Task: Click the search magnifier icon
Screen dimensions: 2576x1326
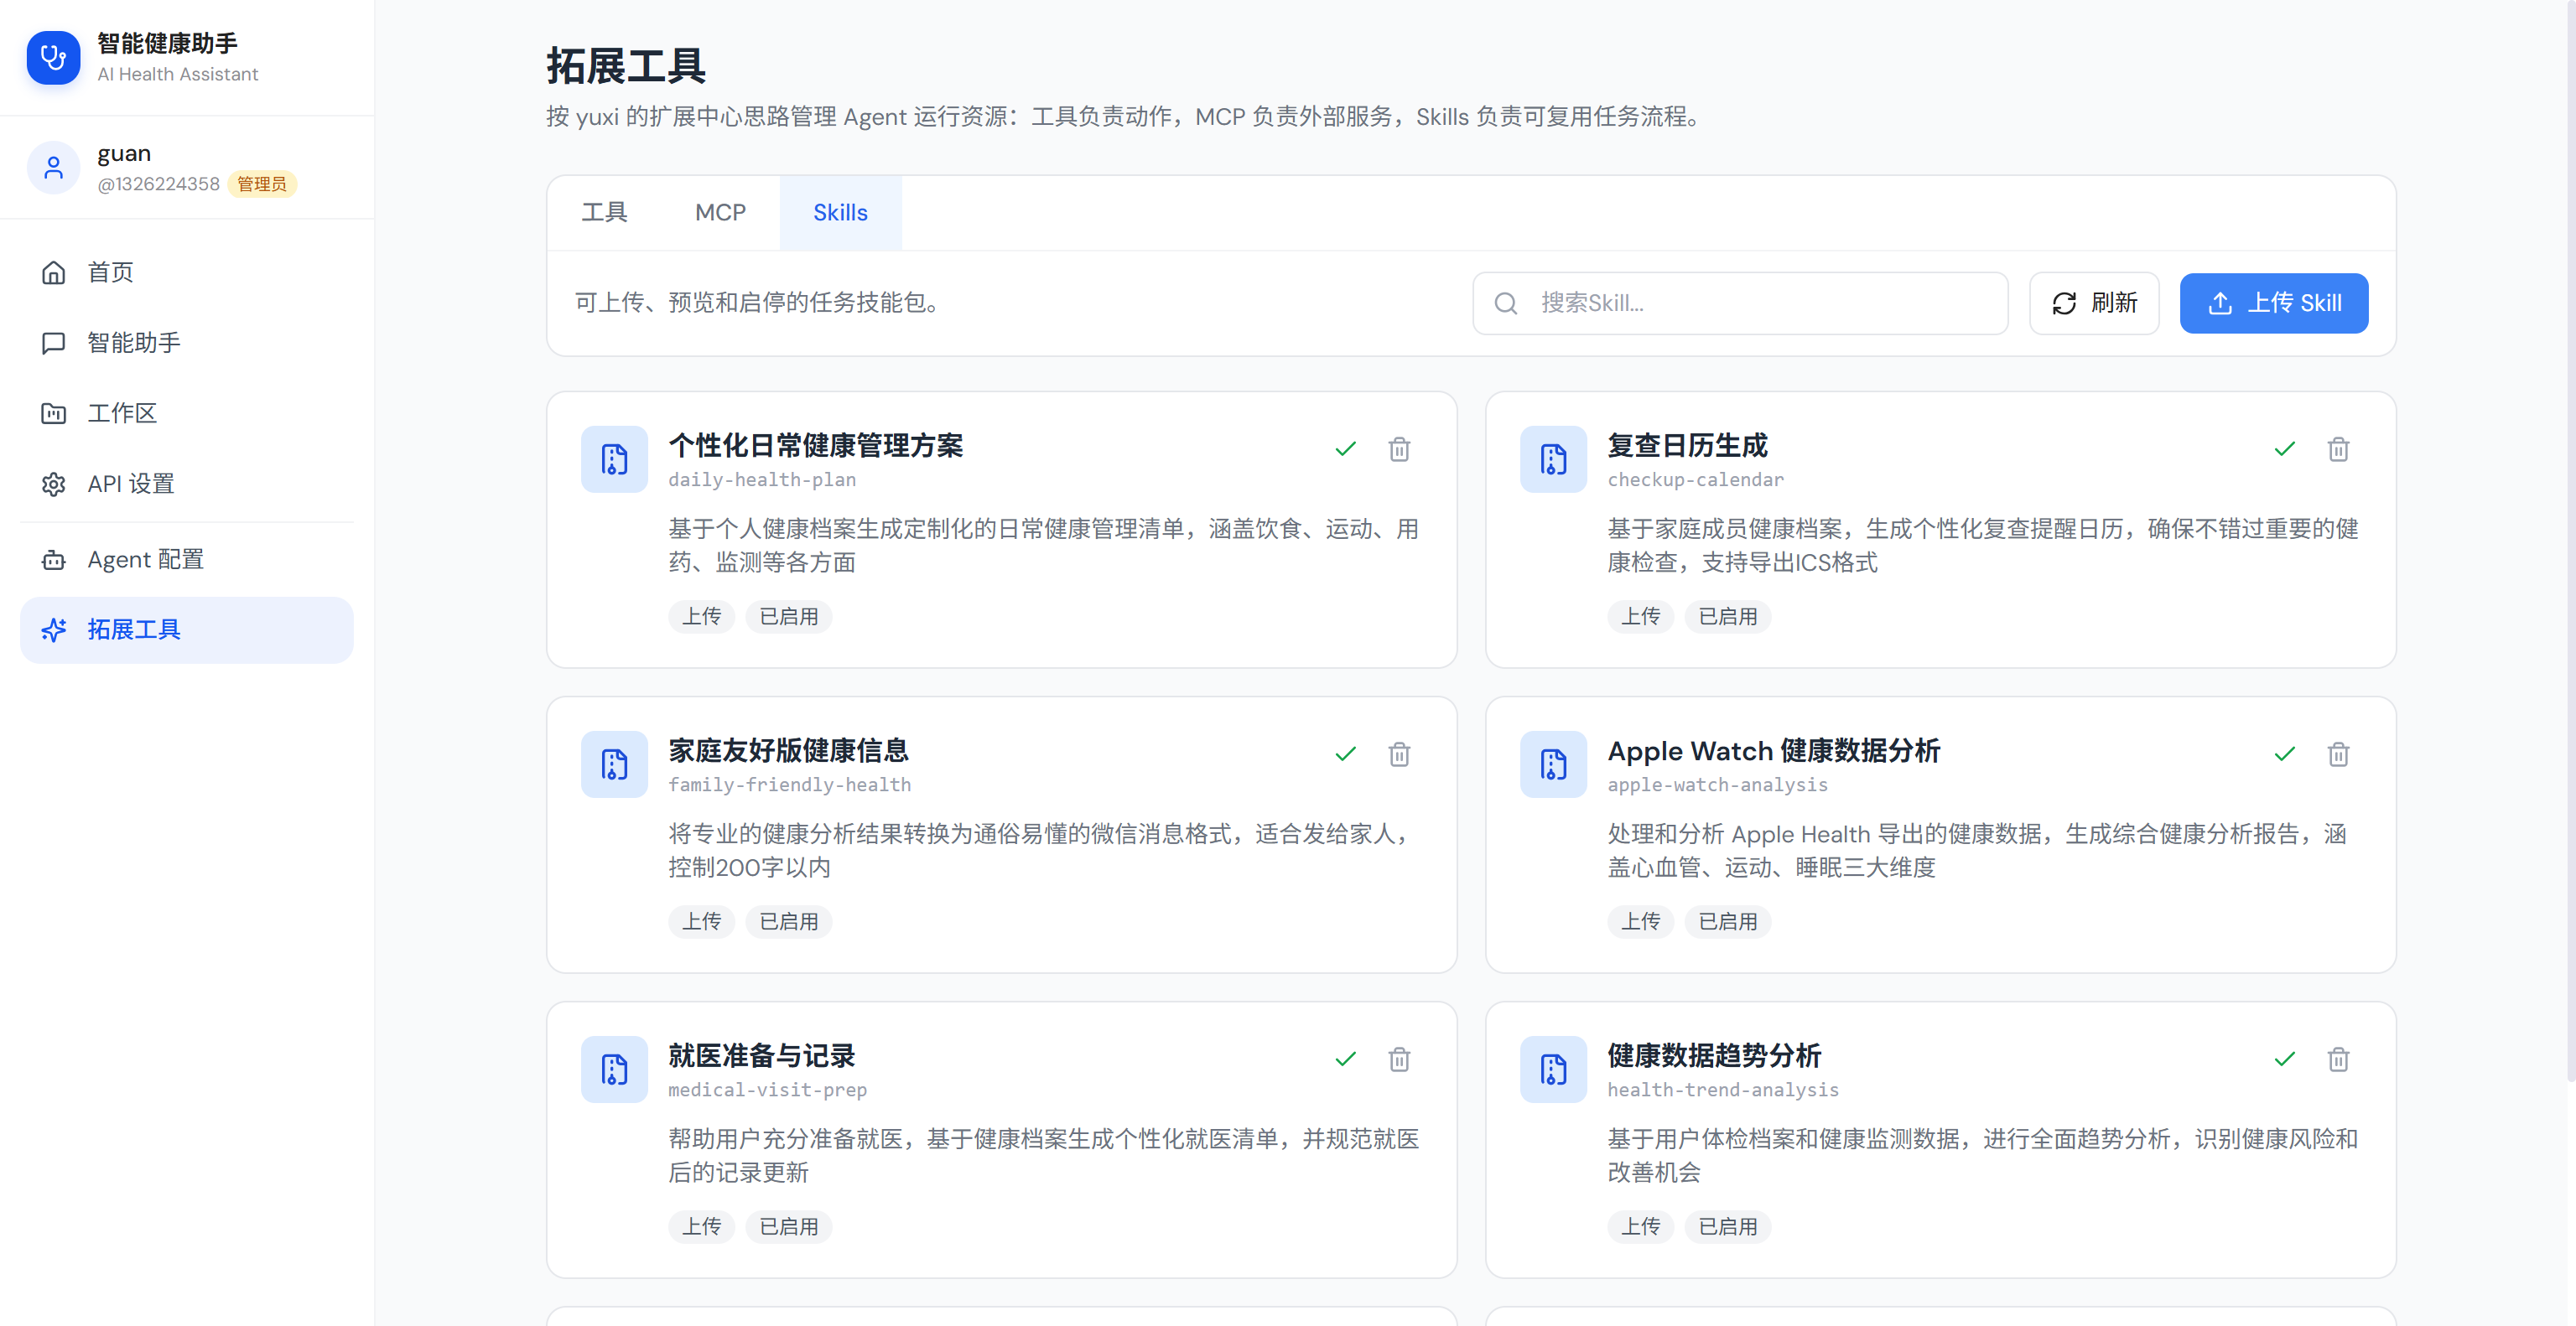Action: [x=1506, y=303]
